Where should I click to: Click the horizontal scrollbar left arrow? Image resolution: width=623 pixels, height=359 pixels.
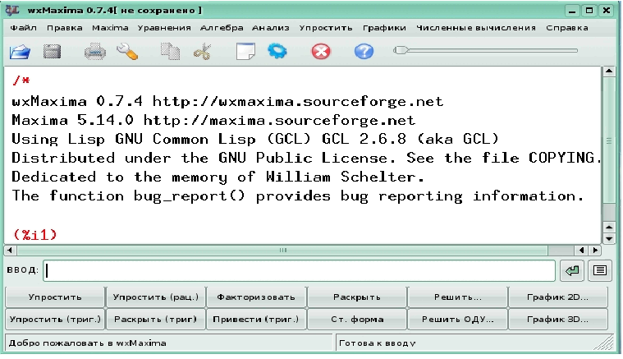[10, 250]
